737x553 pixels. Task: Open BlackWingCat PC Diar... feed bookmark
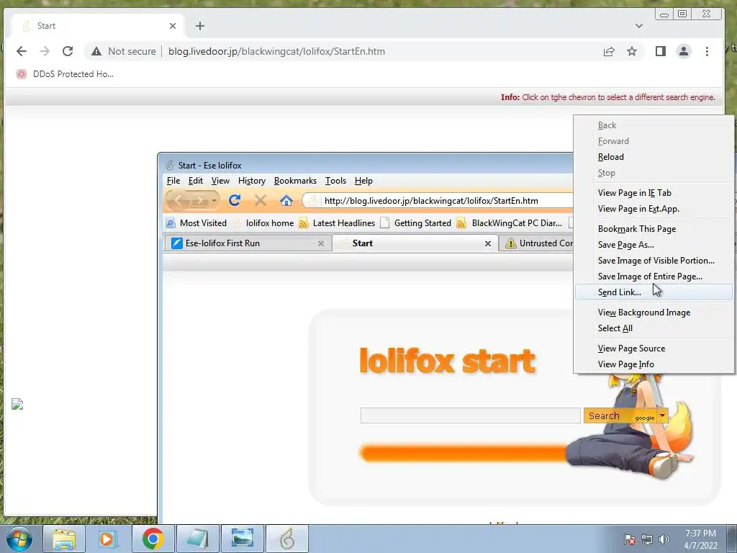pyautogui.click(x=510, y=223)
